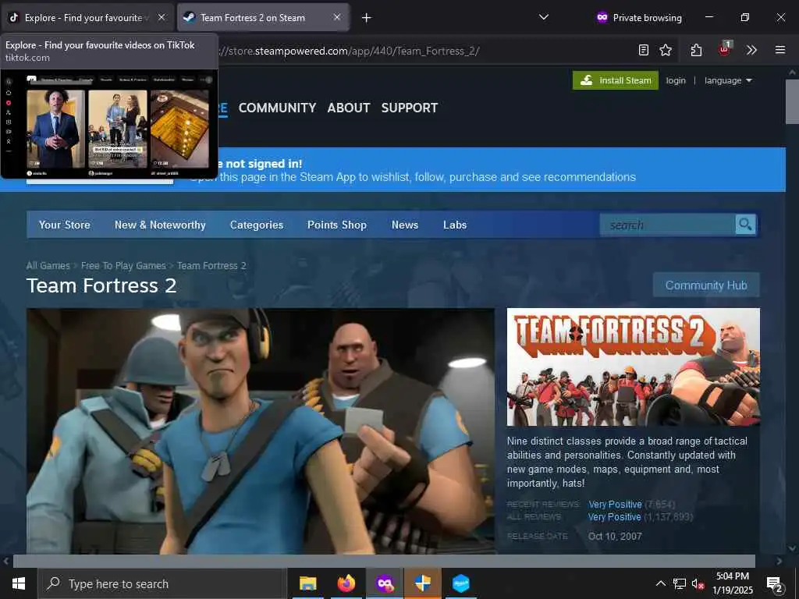Open the Extensions puzzle icon
Viewport: 799px width, 599px height.
(x=697, y=50)
